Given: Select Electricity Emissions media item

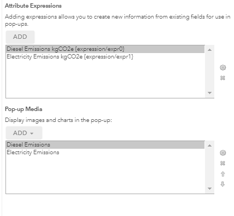Looking at the screenshot, I should tap(105, 153).
